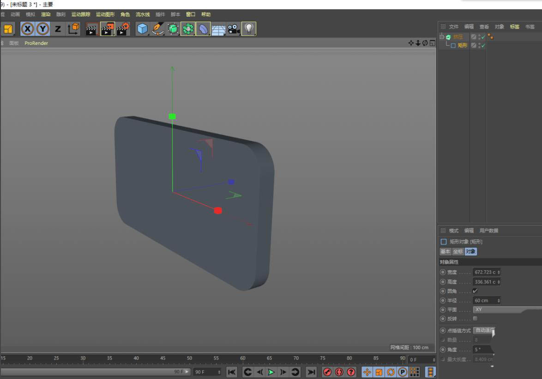Open the floor grid environment icon
This screenshot has height=379, width=542.
(x=218, y=29)
